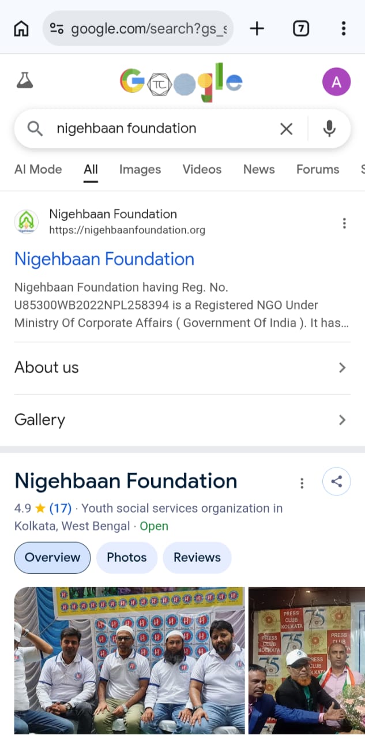Screen dimensions: 365x739
Task: Open a new browser tab with the plus icon
Action: 256,28
